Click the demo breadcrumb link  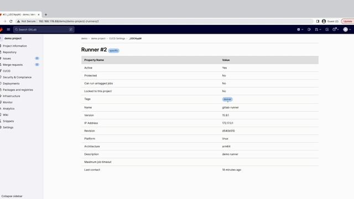pyautogui.click(x=84, y=39)
